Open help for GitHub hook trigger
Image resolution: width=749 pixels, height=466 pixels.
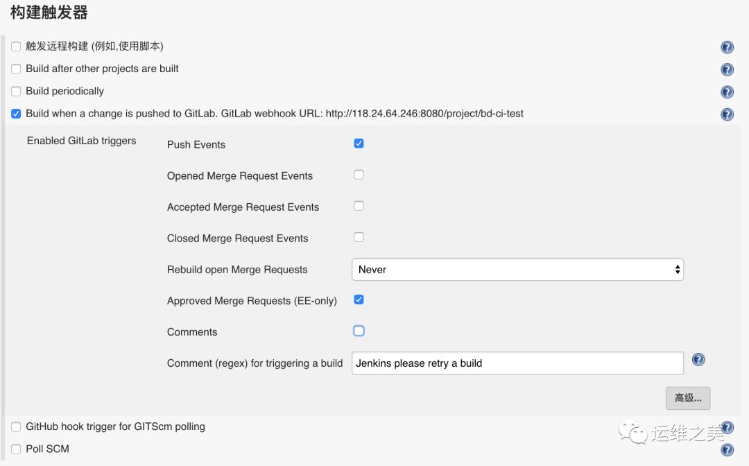click(727, 427)
